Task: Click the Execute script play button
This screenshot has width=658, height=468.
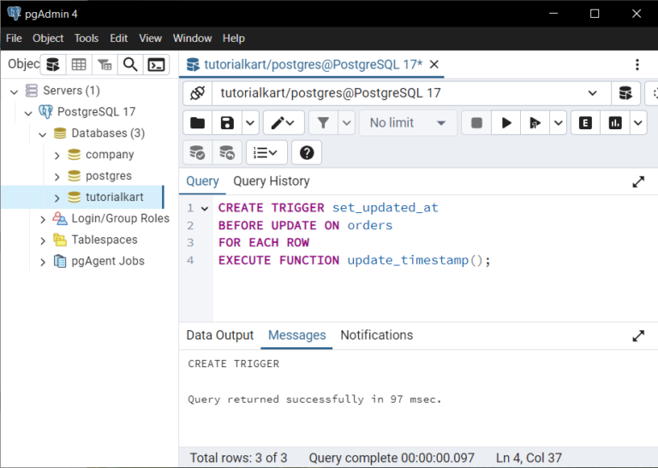Action: 506,123
